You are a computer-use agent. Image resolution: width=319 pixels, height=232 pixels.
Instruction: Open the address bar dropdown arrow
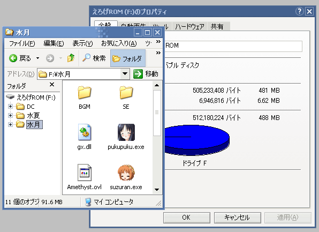pyautogui.click(x=125, y=74)
